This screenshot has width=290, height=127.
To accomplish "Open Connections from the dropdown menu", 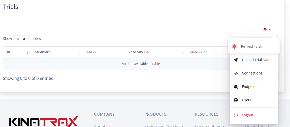I will pyautogui.click(x=252, y=73).
